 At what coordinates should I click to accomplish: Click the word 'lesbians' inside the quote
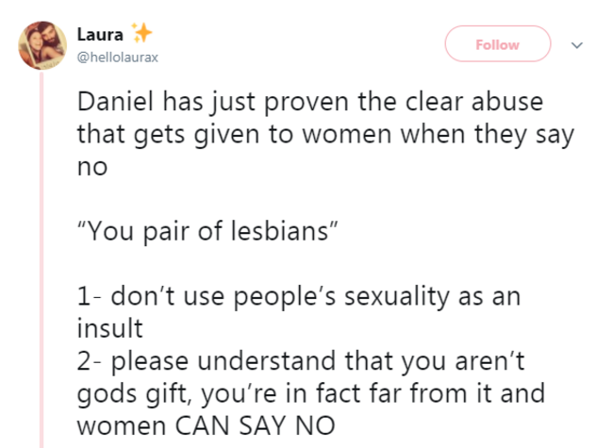[279, 231]
